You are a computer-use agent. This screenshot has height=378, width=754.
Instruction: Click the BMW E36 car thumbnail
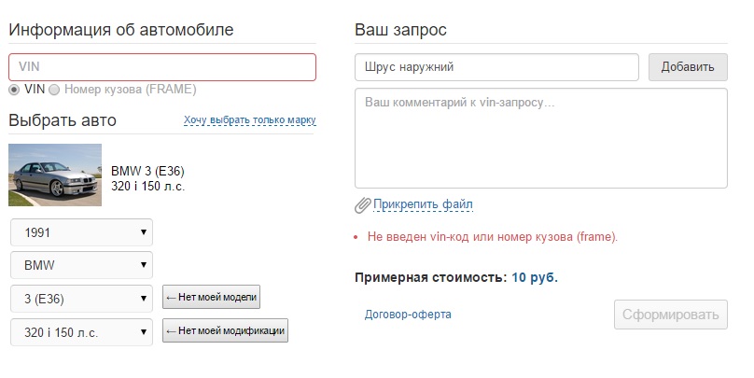tap(55, 175)
